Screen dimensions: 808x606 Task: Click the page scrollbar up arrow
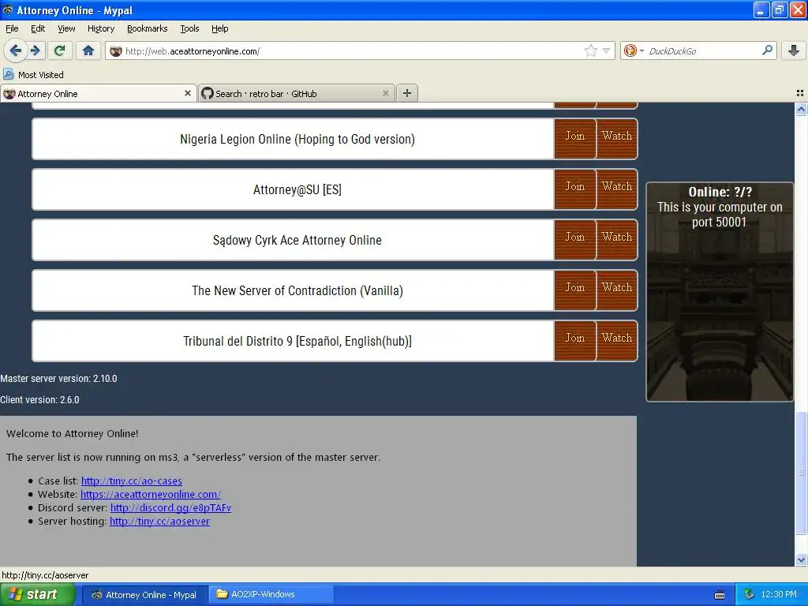coord(801,109)
